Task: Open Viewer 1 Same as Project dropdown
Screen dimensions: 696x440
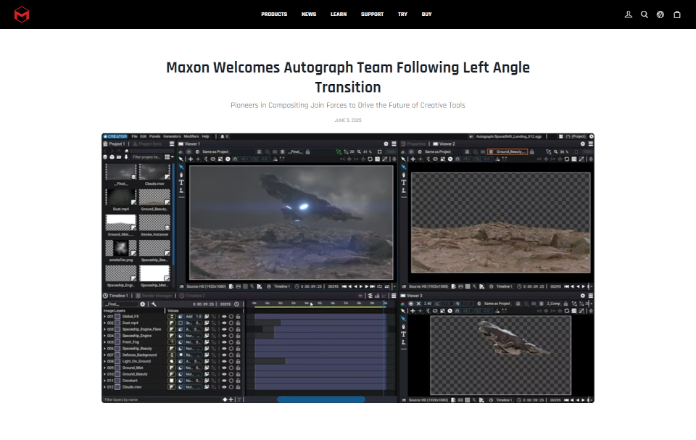Action: (215, 151)
